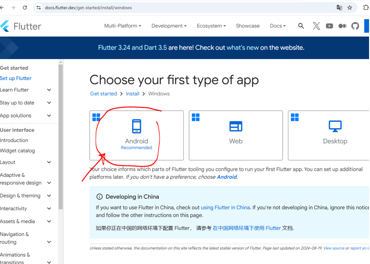Click the Flutter logo in header
Viewport: 370px width, 264px height.
(21, 26)
